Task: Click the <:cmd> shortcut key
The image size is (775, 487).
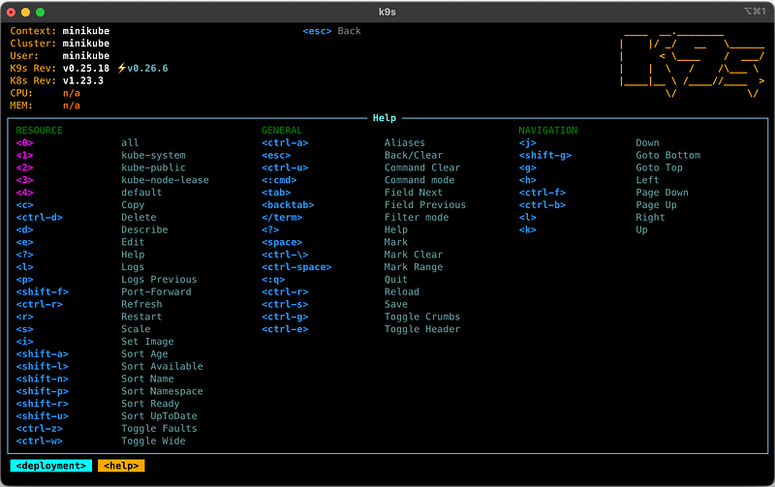Action: 279,180
